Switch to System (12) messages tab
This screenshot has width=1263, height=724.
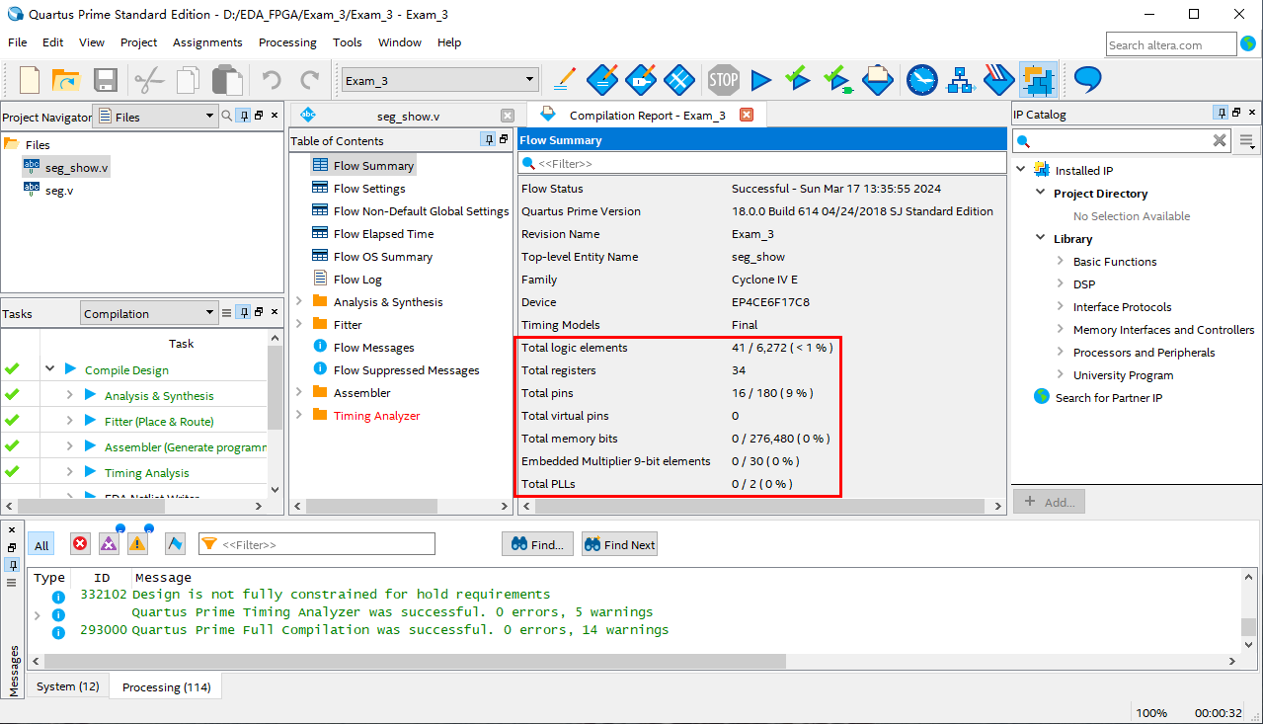[68, 686]
